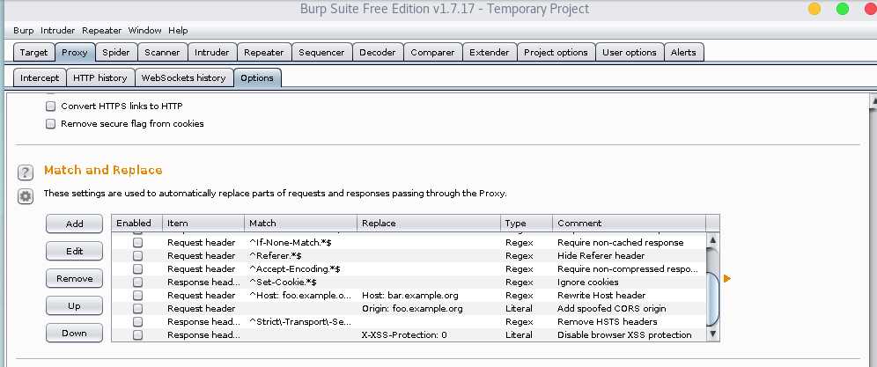Sort by the Match column header

point(301,223)
